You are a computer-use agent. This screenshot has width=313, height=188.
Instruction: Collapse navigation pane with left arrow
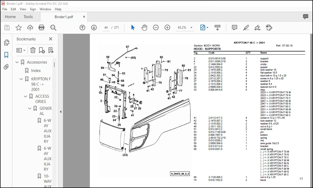pos(61,112)
